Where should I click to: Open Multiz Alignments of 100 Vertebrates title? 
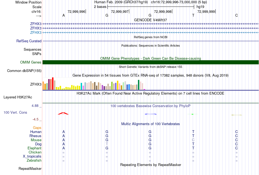(150, 124)
